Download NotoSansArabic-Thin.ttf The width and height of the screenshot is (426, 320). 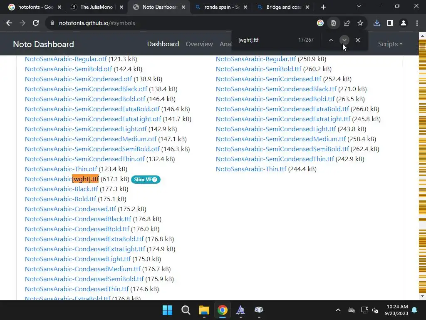click(x=251, y=169)
